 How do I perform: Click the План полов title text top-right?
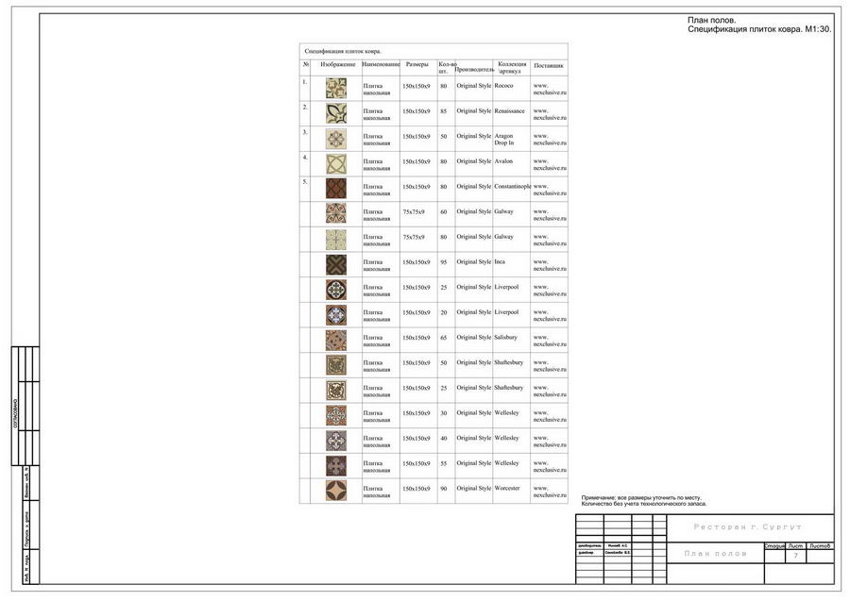pyautogui.click(x=712, y=20)
